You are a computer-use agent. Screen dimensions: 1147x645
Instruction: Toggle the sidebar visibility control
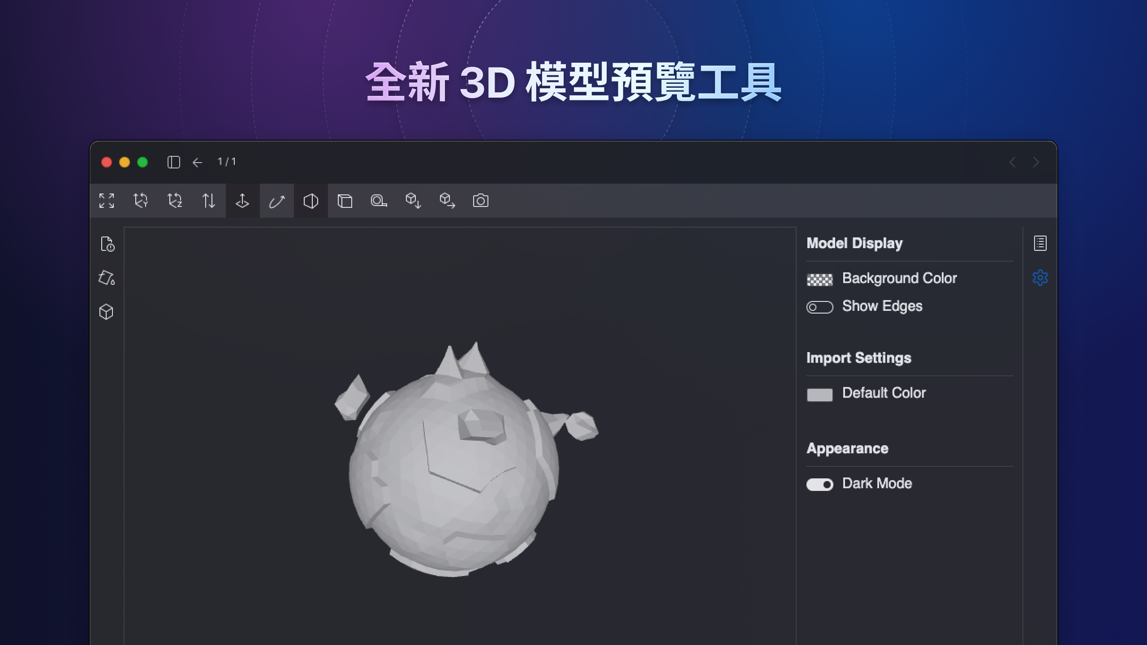click(174, 162)
